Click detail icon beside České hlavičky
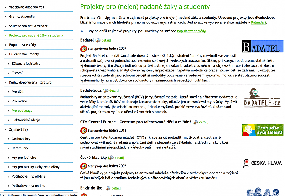 [111, 158]
